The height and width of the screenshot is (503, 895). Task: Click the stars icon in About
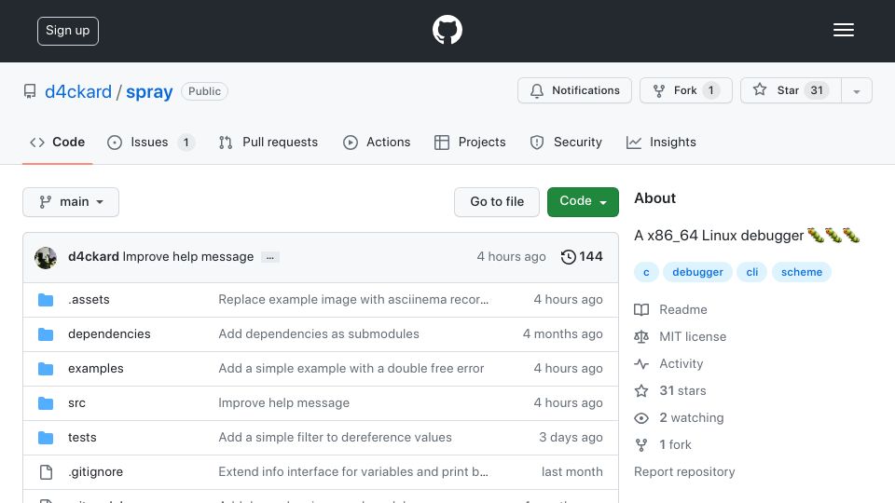[x=641, y=390]
